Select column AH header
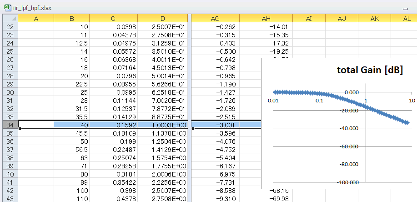 (266, 18)
